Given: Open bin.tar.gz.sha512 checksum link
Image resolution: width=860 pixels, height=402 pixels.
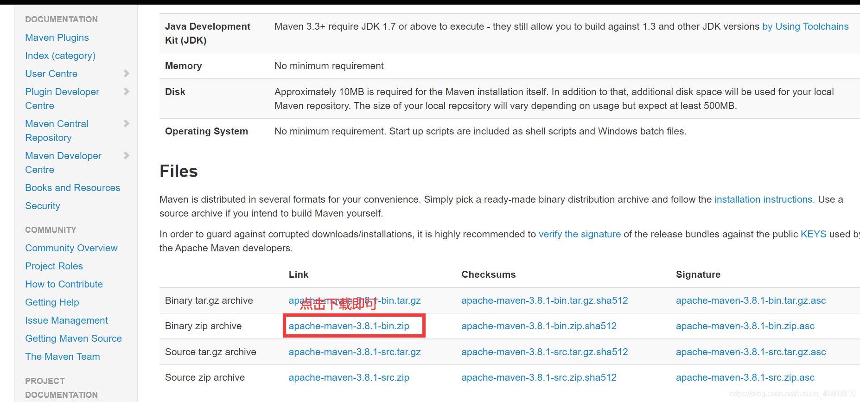Looking at the screenshot, I should (545, 300).
